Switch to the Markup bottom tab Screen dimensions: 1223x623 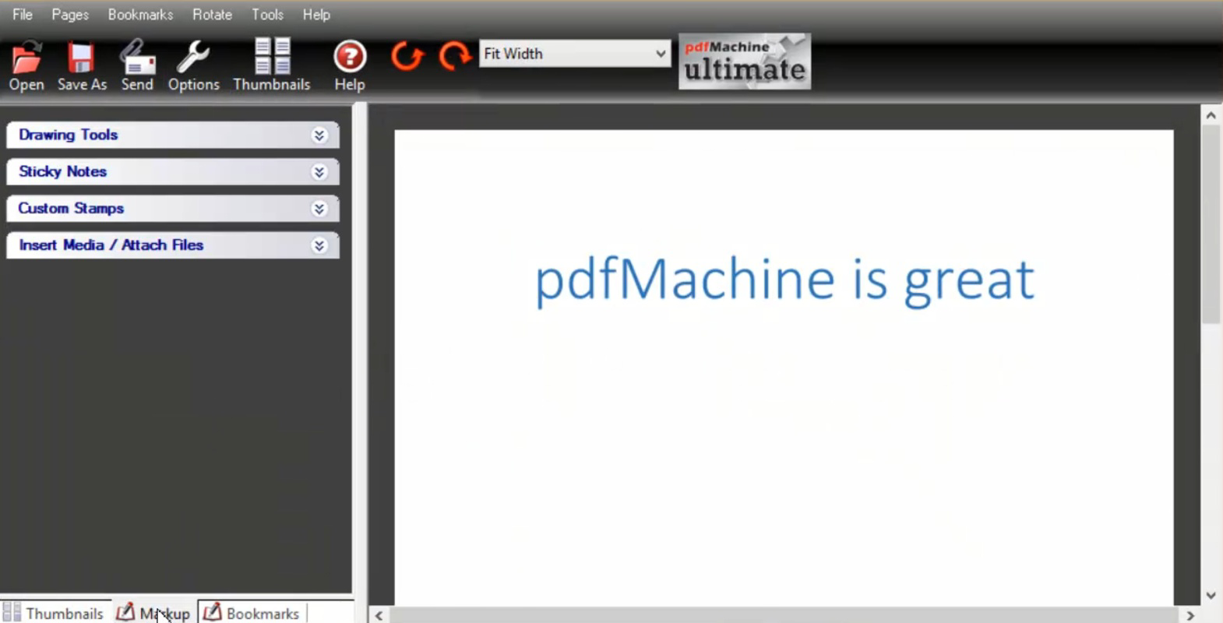(153, 613)
